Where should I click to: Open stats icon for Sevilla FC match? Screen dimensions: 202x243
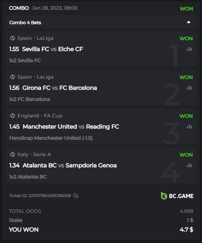tap(189, 49)
